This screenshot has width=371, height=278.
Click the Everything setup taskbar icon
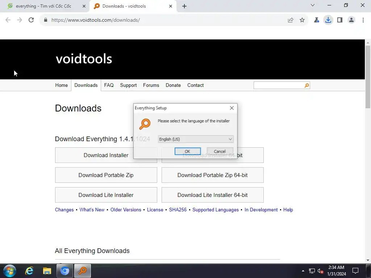(83, 271)
